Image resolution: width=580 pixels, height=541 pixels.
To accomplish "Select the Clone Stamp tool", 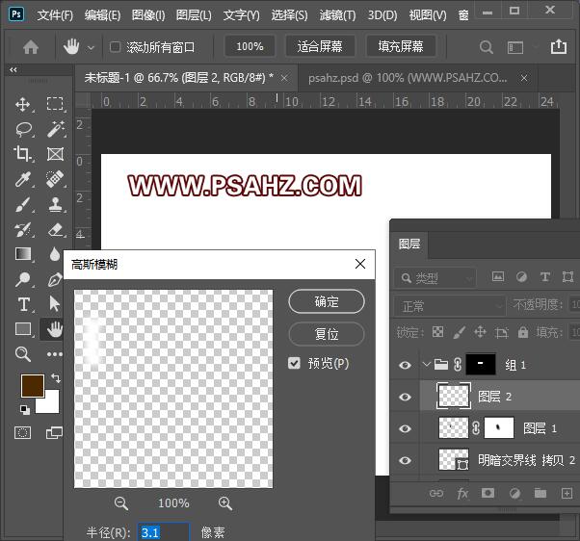I will click(56, 204).
